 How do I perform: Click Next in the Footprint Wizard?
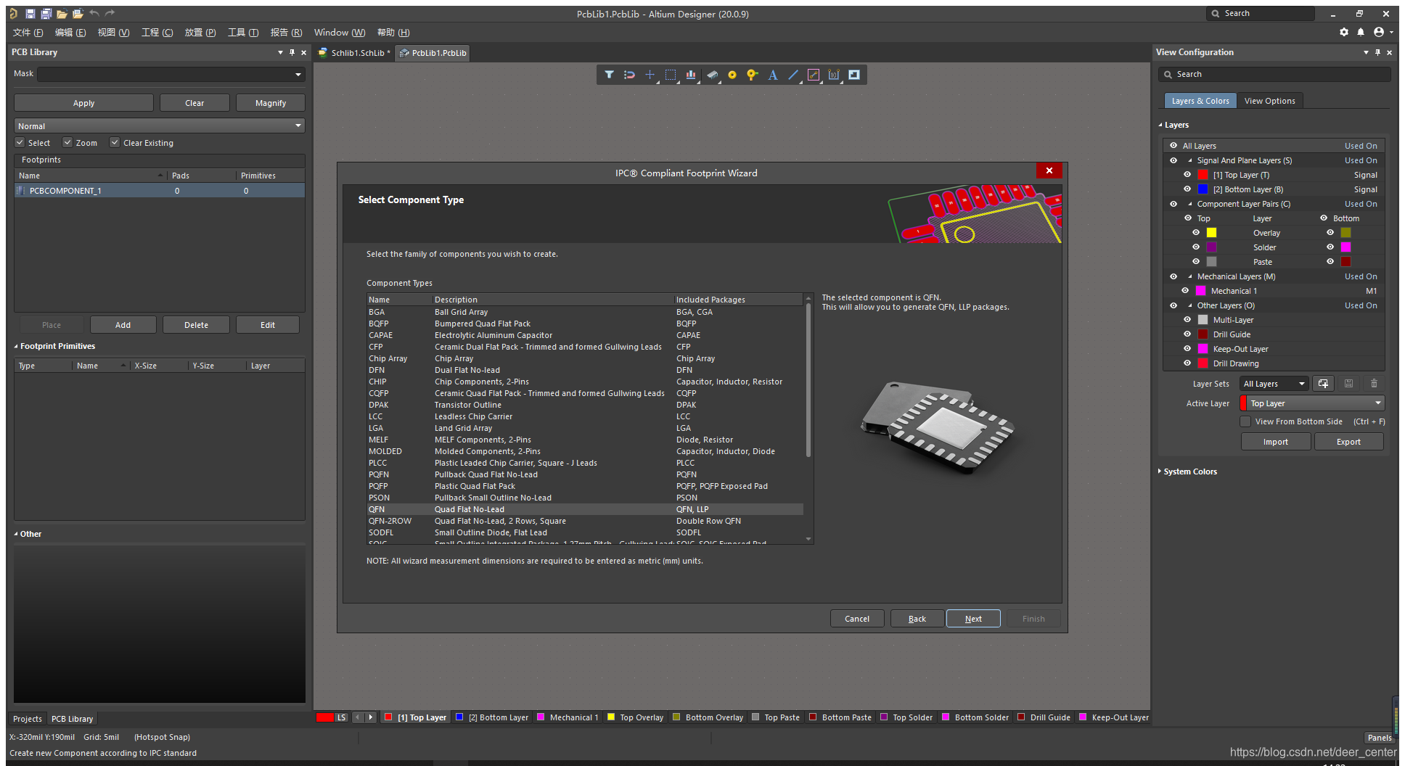(973, 619)
